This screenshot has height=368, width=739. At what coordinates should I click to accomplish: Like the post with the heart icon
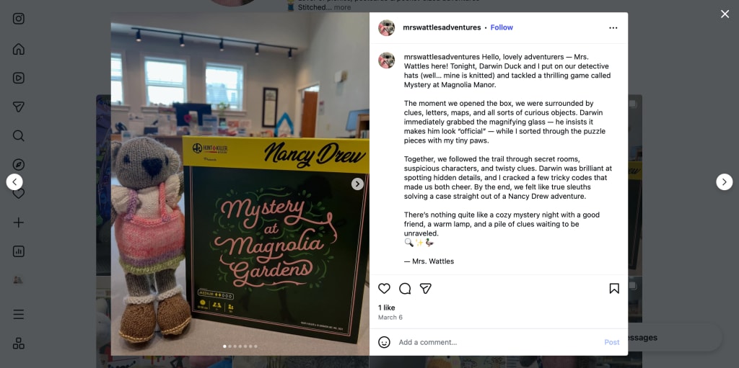[x=384, y=289]
